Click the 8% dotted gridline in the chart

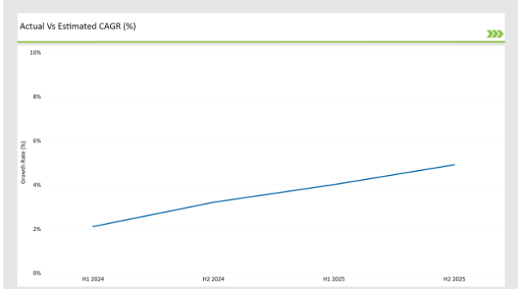273,96
